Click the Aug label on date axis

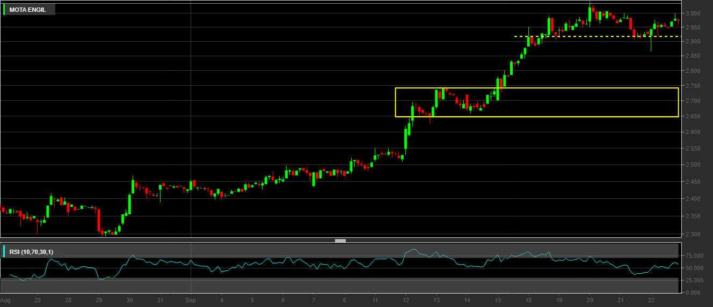point(5,301)
